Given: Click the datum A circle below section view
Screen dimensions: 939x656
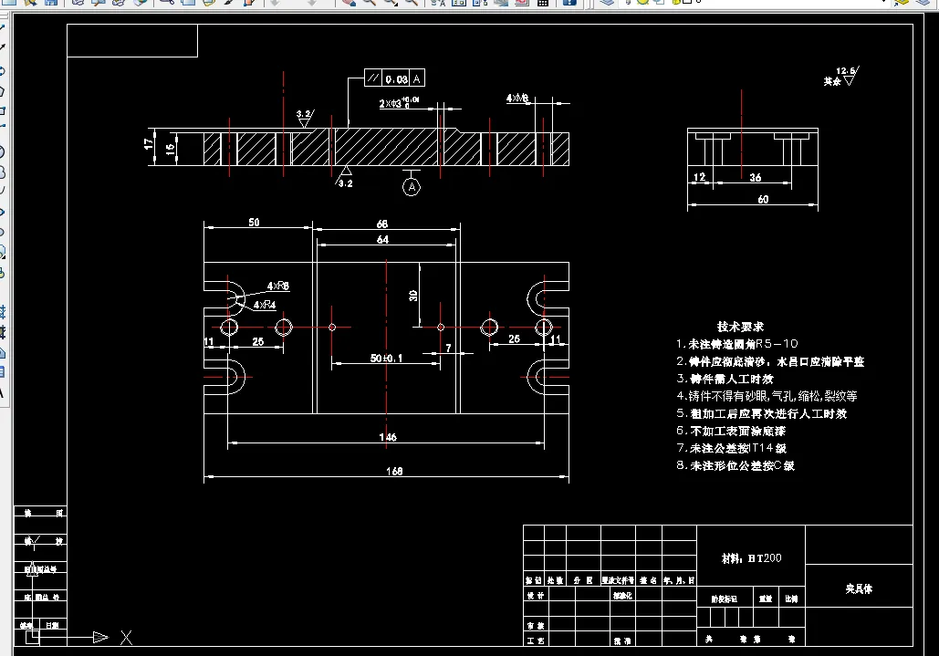Looking at the screenshot, I should [412, 187].
